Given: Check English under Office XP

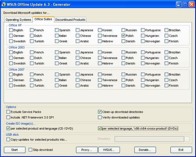Looking at the screenshot, I should tap(11, 30).
